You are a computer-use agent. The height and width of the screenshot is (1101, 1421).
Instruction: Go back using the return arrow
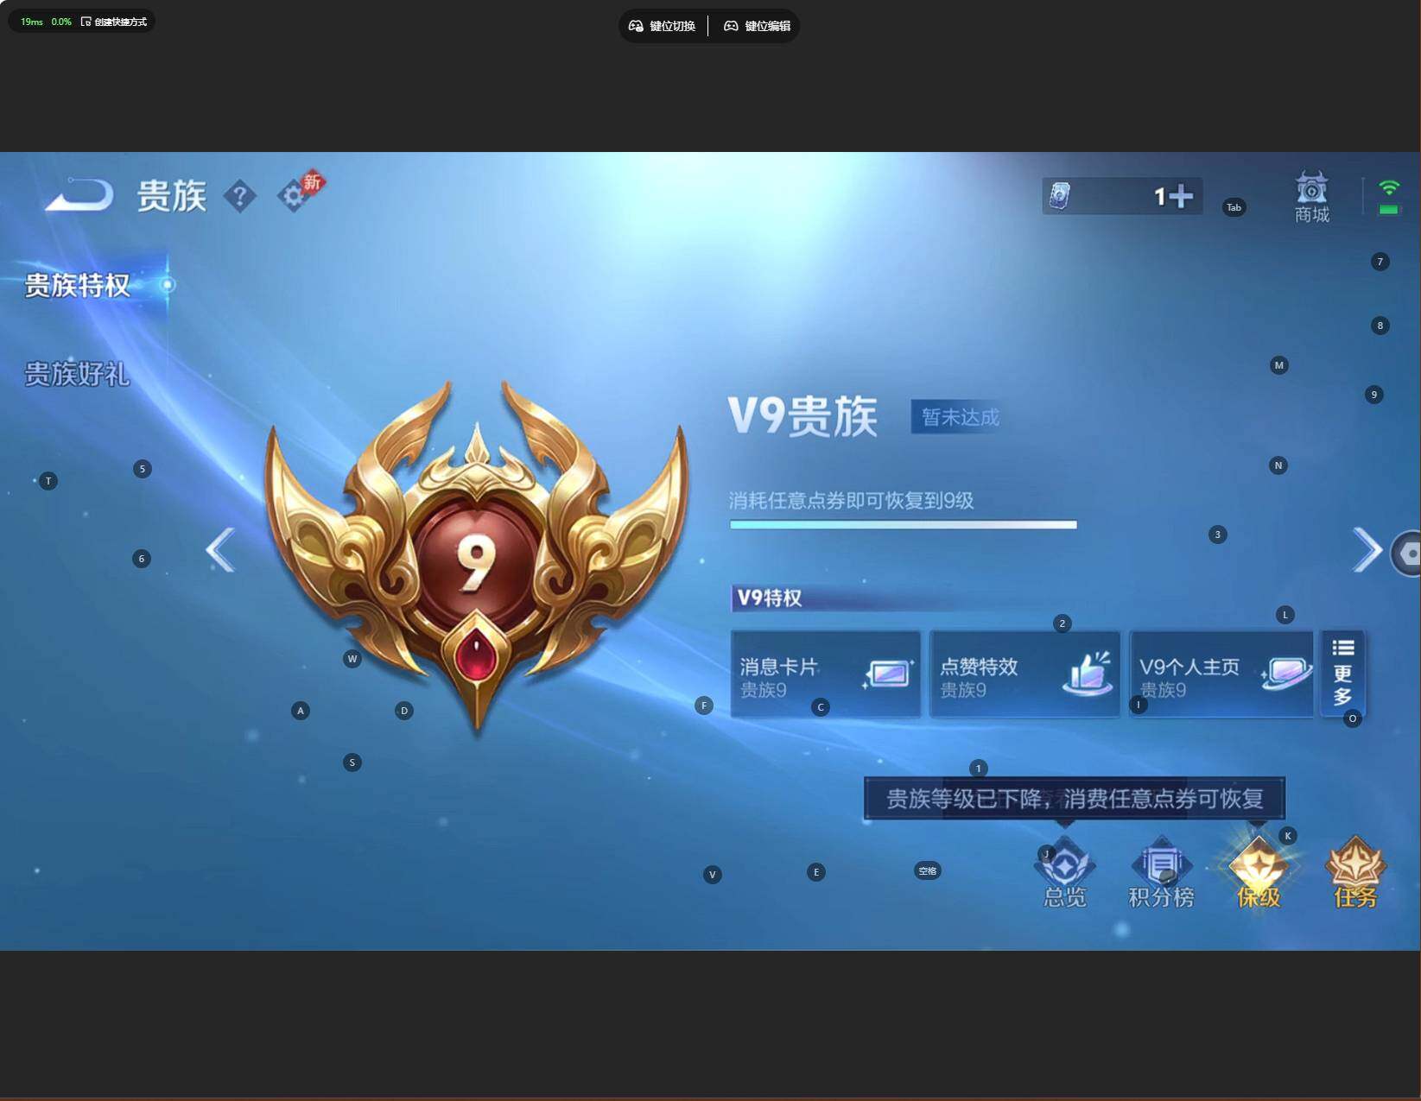point(79,195)
